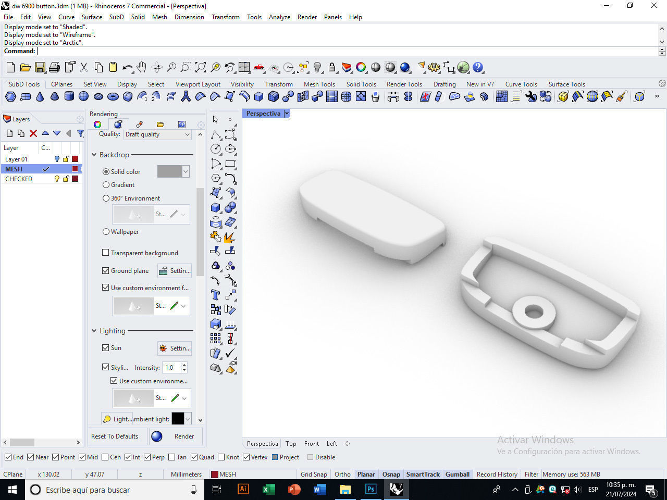Screen dimensions: 667x500
Task: Switch to the Mesh Tools toolbar tab
Action: (319, 84)
